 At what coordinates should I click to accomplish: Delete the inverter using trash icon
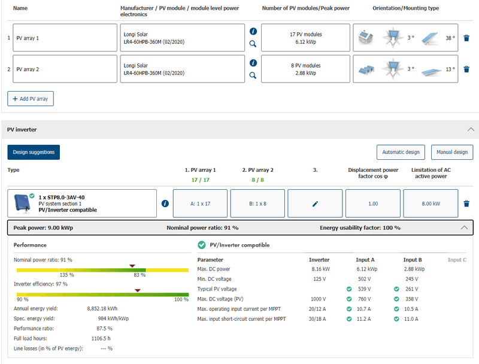(x=466, y=204)
